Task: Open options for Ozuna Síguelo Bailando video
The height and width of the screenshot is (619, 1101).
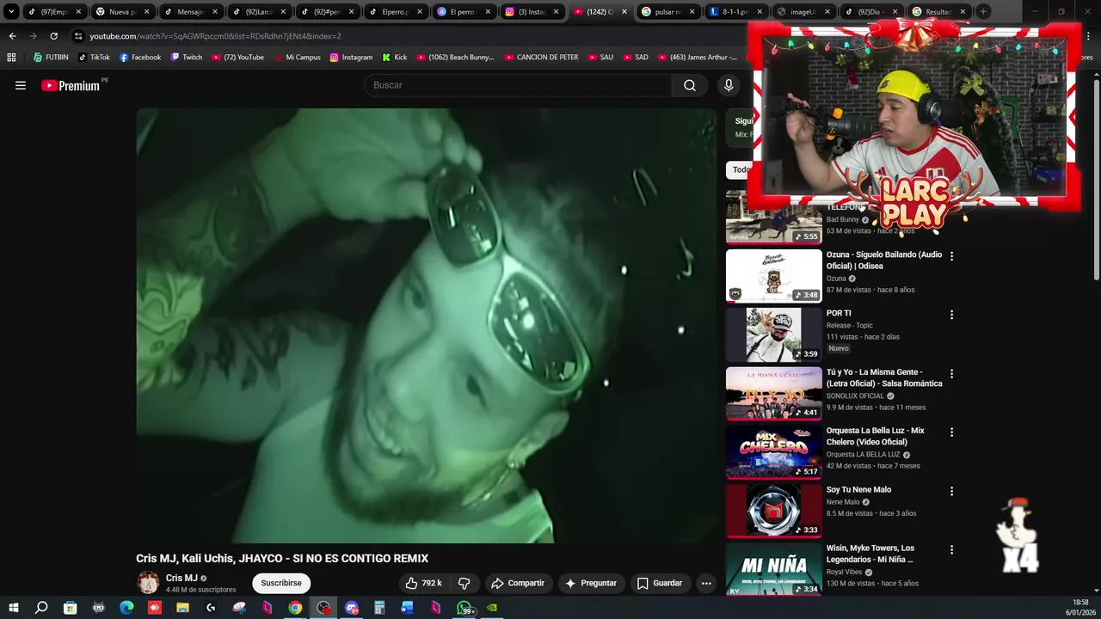Action: [x=951, y=256]
